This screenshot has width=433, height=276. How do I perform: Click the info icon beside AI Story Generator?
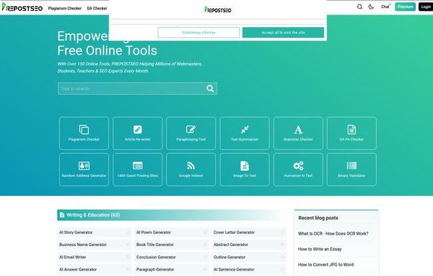click(128, 233)
